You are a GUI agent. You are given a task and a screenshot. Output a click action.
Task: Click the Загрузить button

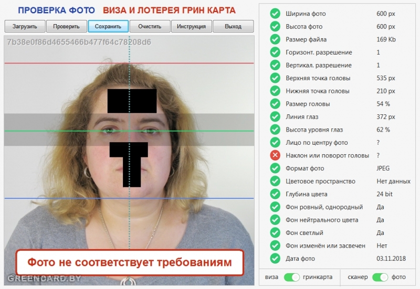[25, 26]
